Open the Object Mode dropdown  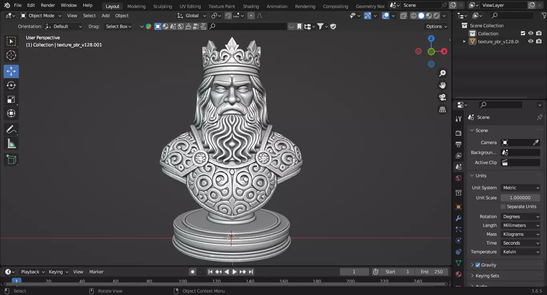(41, 16)
